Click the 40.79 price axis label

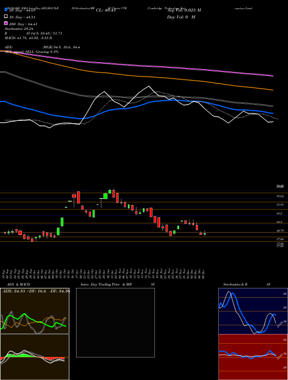coord(281,231)
